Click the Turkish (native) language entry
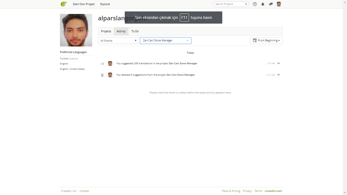347x195 pixels. tap(69, 59)
